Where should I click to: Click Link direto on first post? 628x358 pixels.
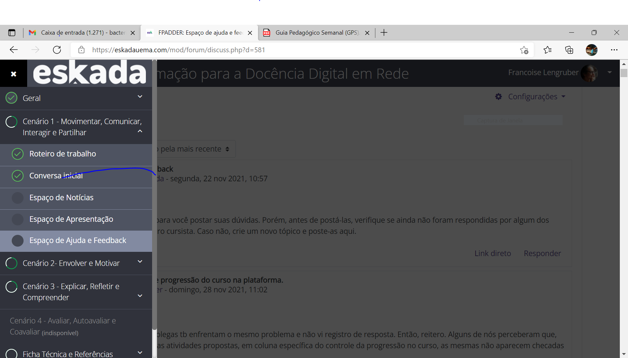[493, 253]
